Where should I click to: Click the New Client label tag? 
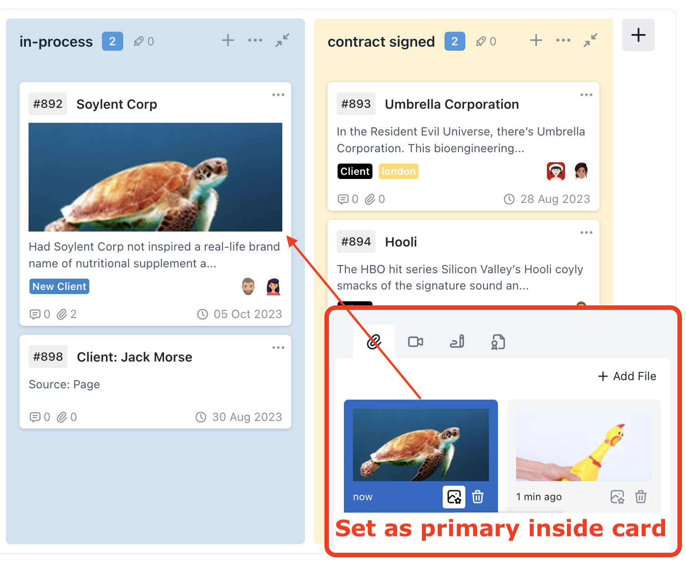[59, 286]
